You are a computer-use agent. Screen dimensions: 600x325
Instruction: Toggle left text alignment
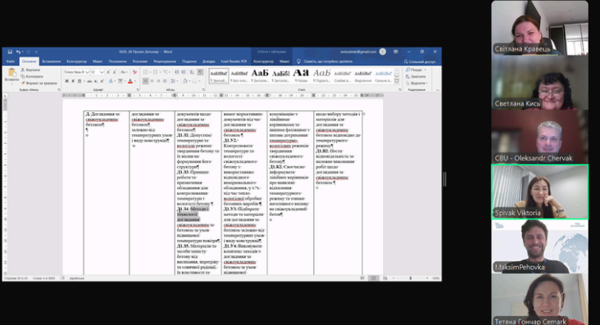tap(145, 81)
